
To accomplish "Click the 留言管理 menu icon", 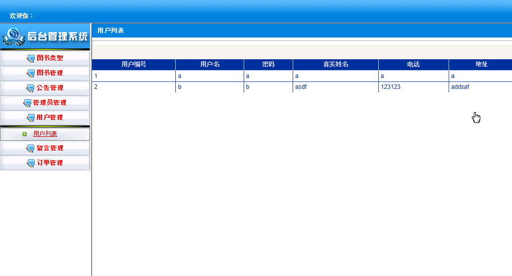I will 30,149.
